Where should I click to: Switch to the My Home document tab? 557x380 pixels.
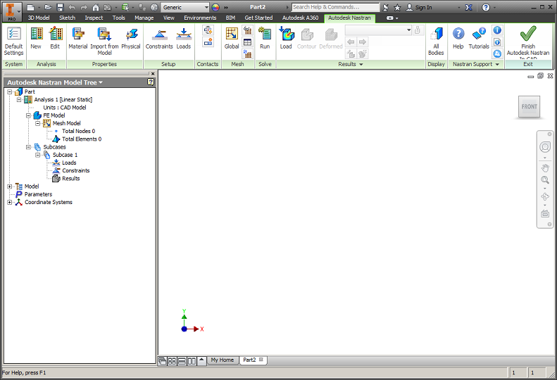point(223,360)
